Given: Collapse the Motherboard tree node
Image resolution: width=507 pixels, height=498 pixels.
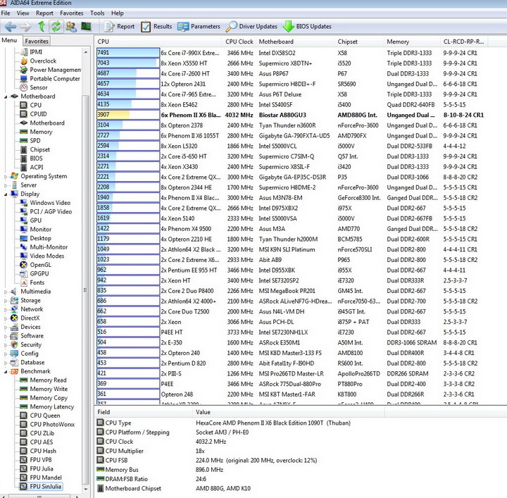Looking at the screenshot, I should [6, 97].
